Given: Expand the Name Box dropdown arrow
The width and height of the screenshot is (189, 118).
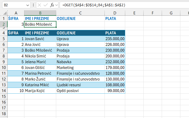Looking at the screenshot, I should point(28,5).
